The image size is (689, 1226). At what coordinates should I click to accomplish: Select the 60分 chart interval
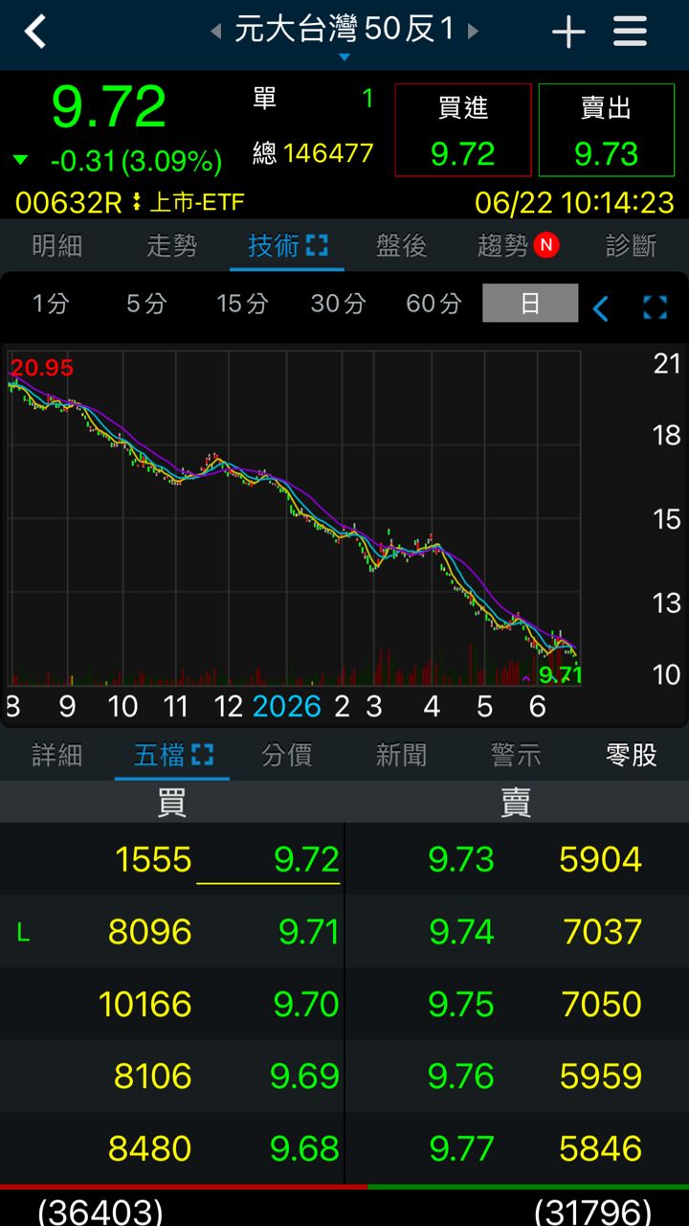pyautogui.click(x=434, y=304)
